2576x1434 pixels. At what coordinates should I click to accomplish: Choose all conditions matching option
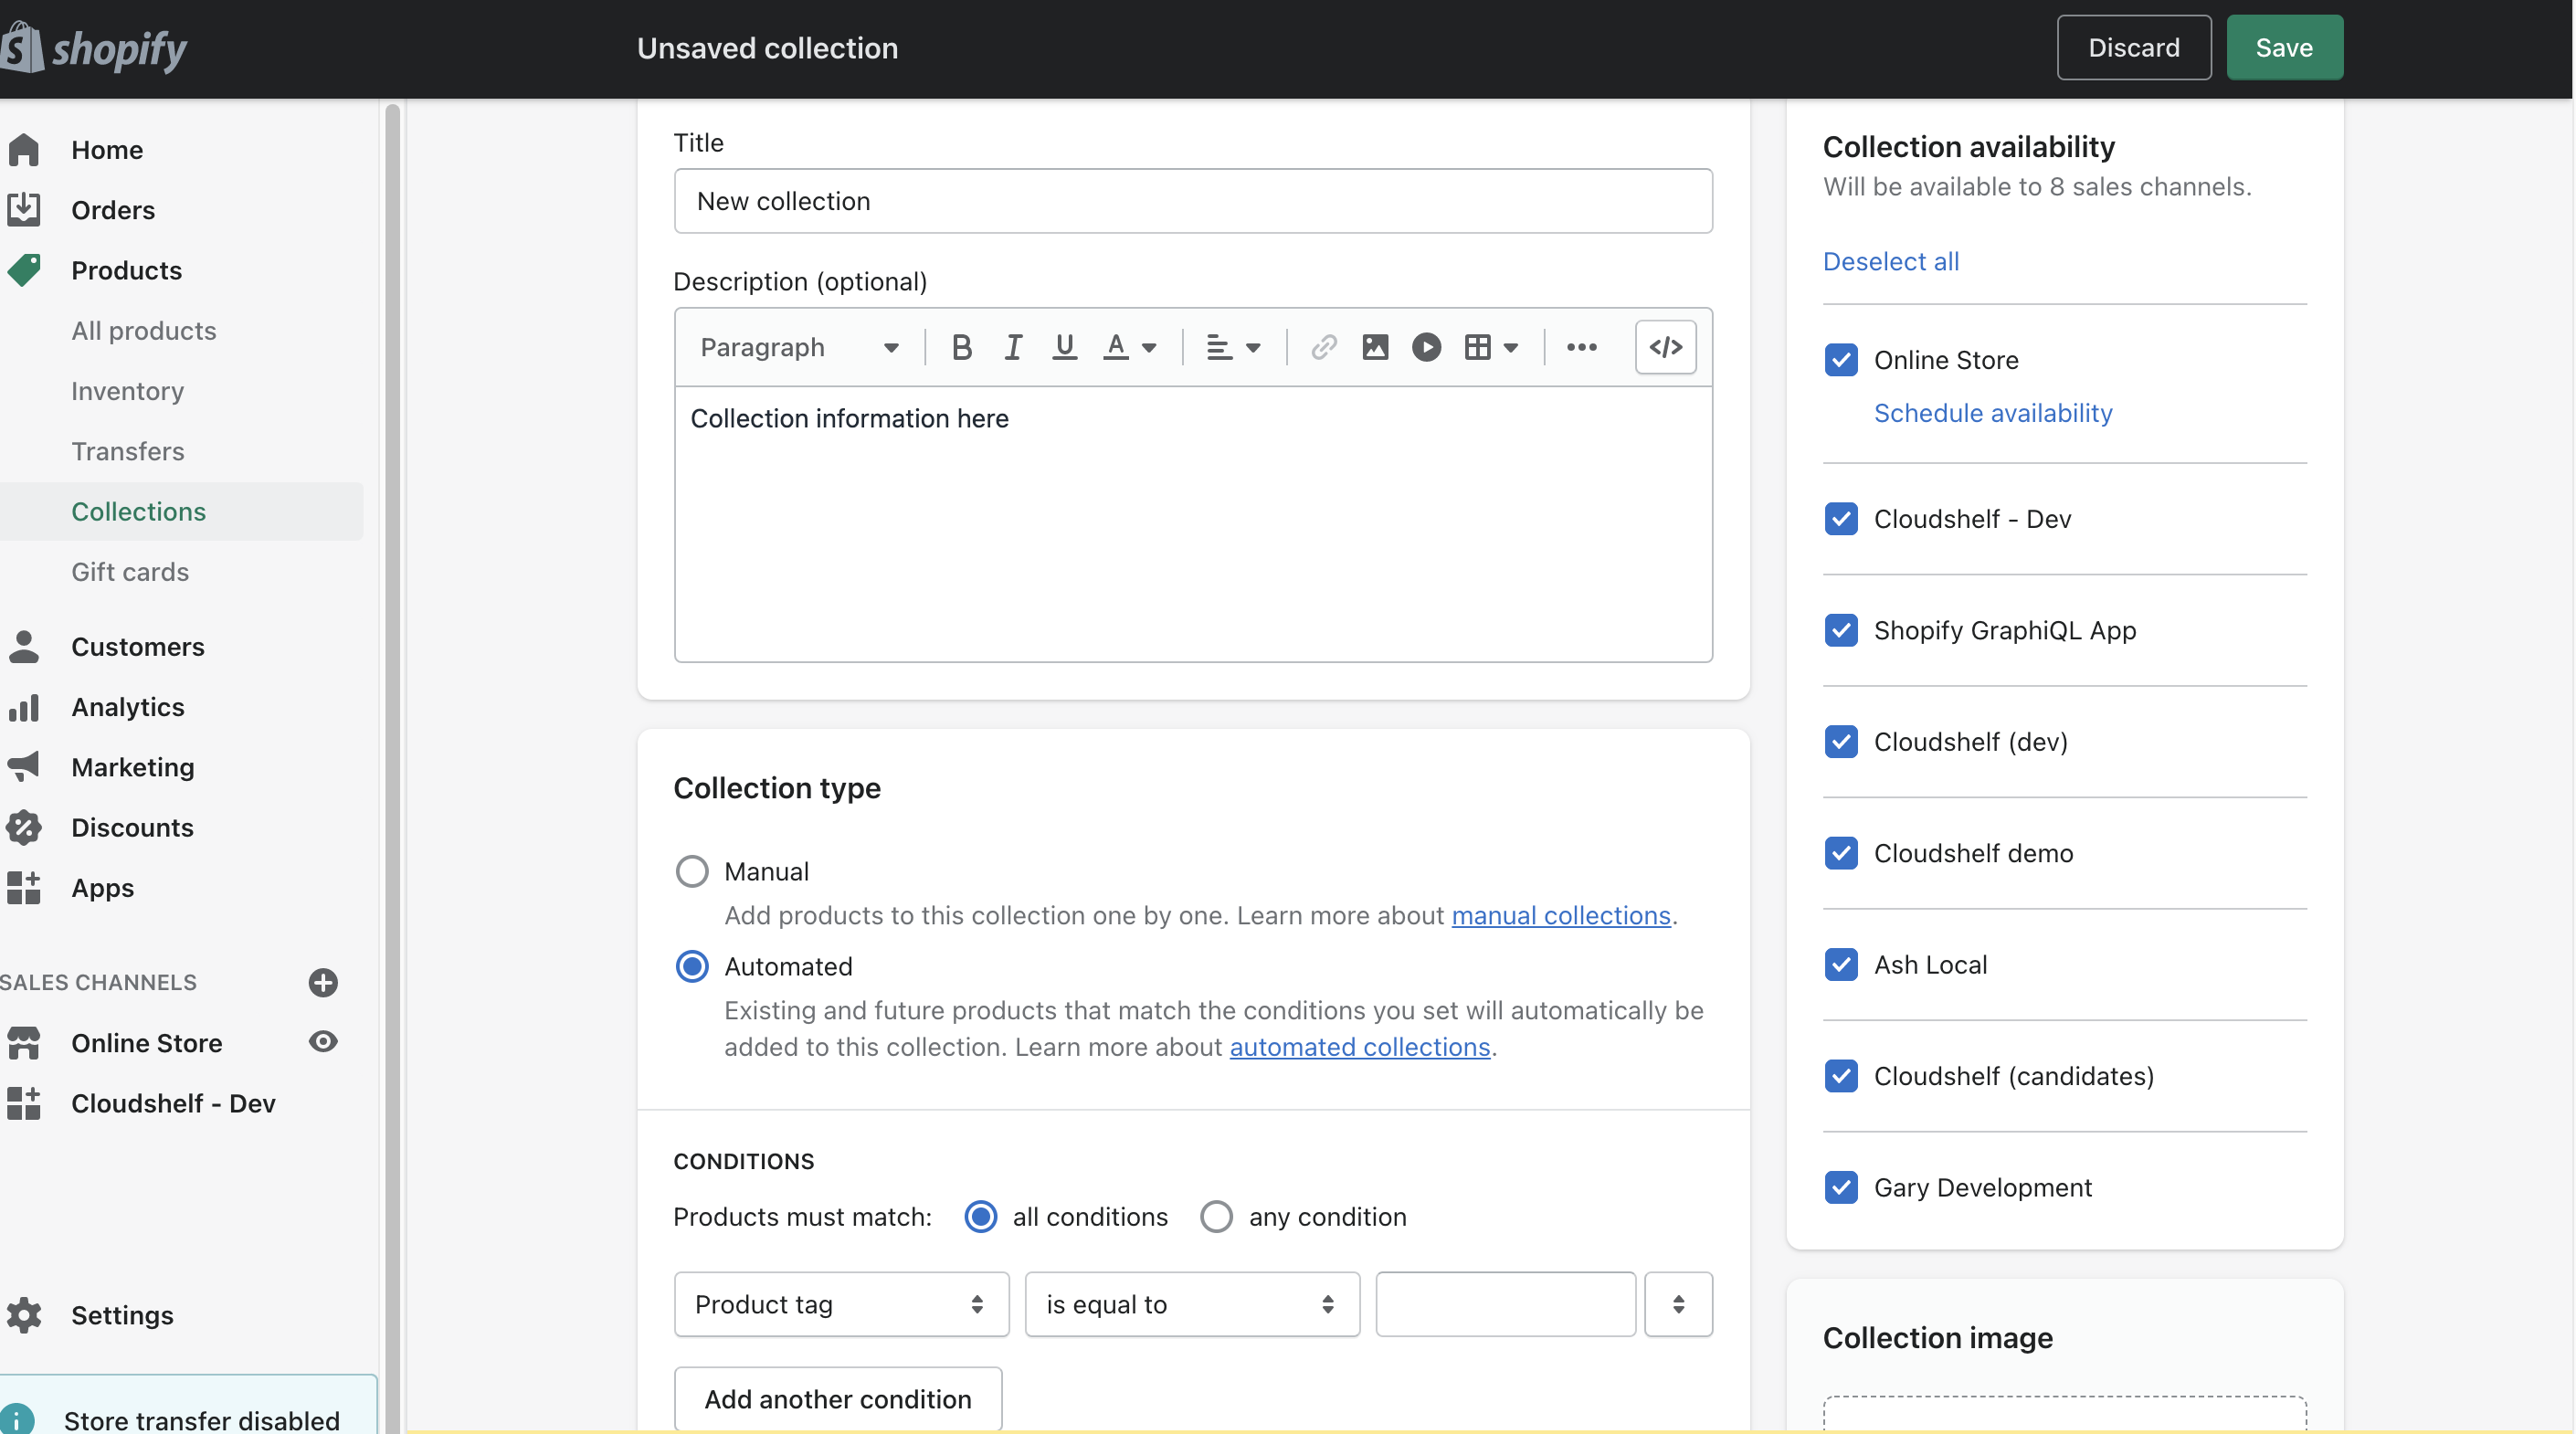(980, 1216)
